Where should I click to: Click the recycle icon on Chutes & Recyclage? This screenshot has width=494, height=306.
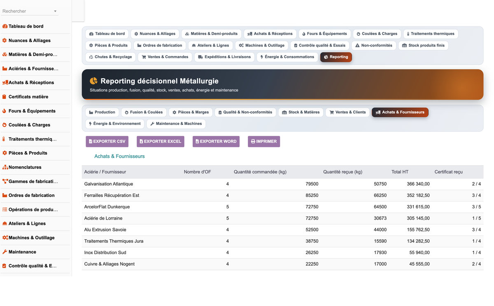tap(91, 57)
